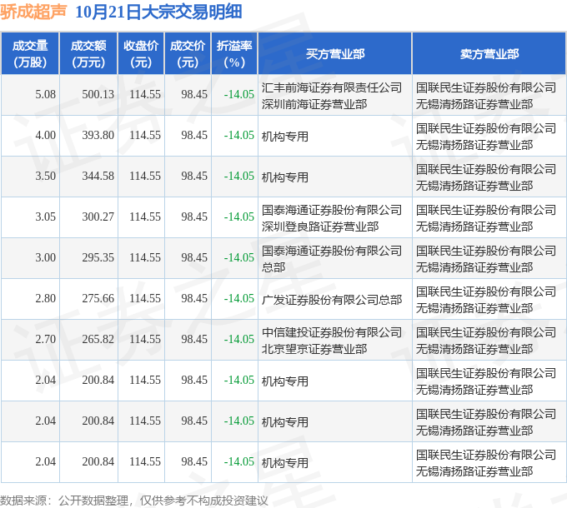Click buyer 国泰海通证券股份有限公司 总部
The width and height of the screenshot is (567, 508).
(331, 258)
